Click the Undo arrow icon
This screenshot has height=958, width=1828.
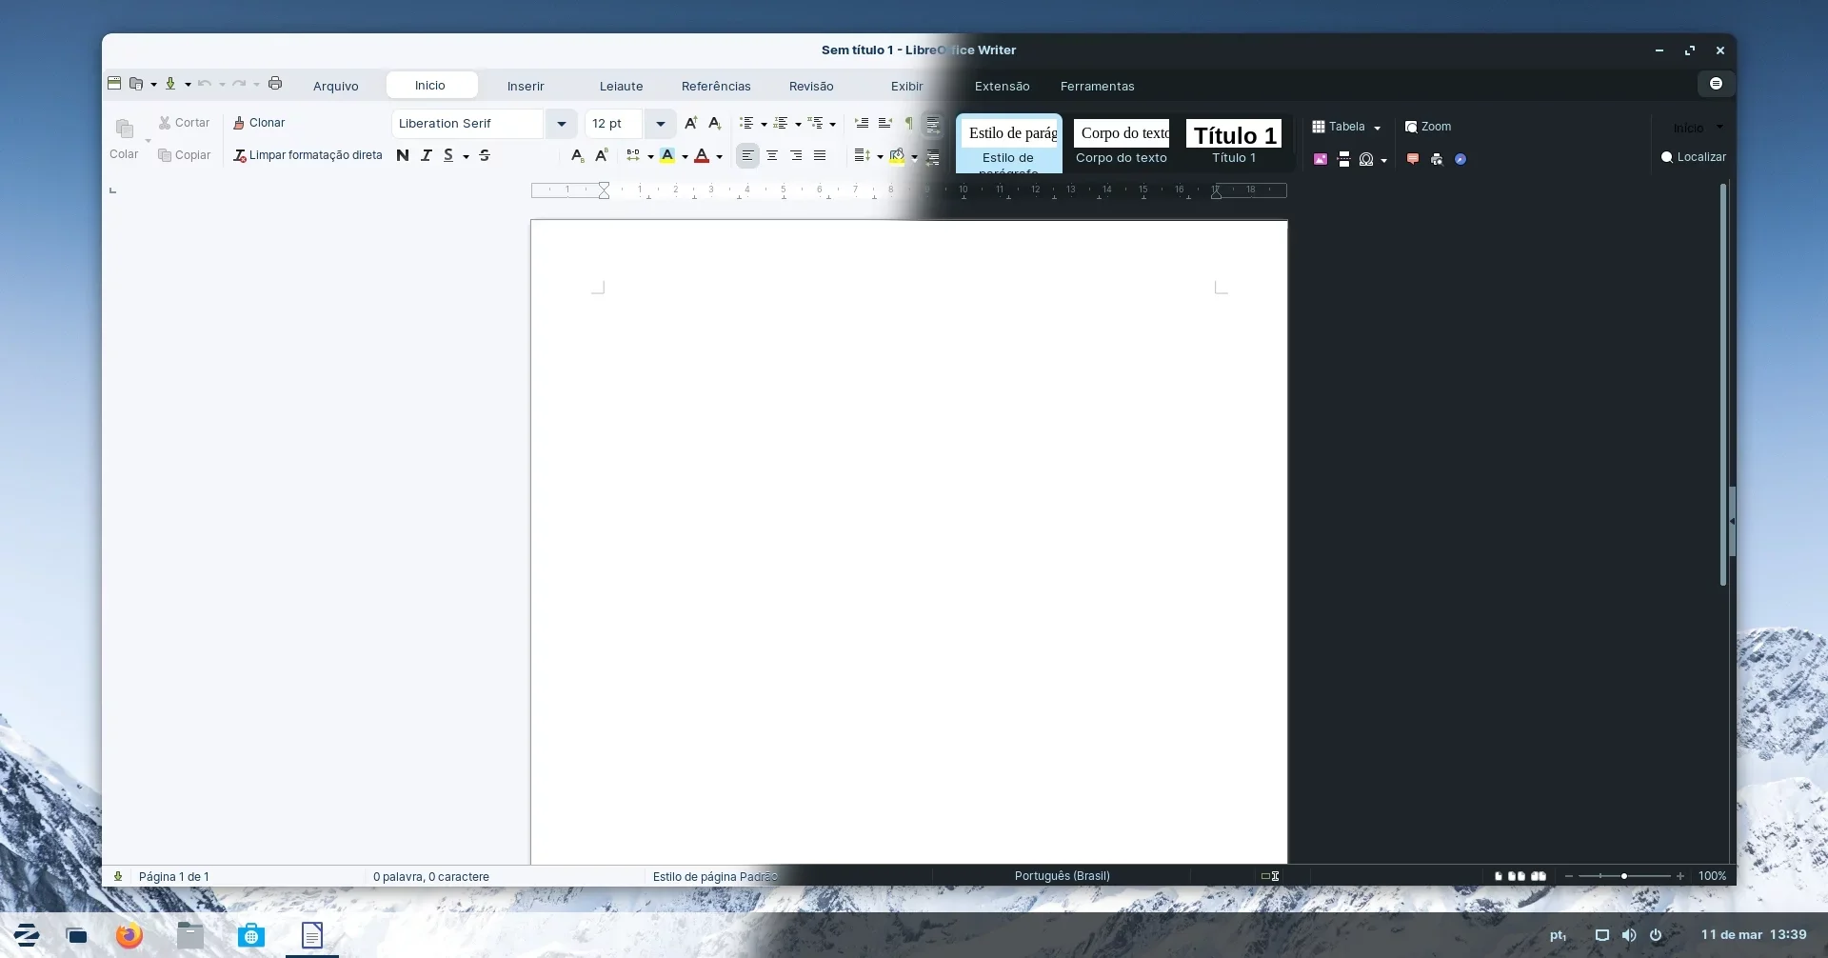tap(204, 84)
